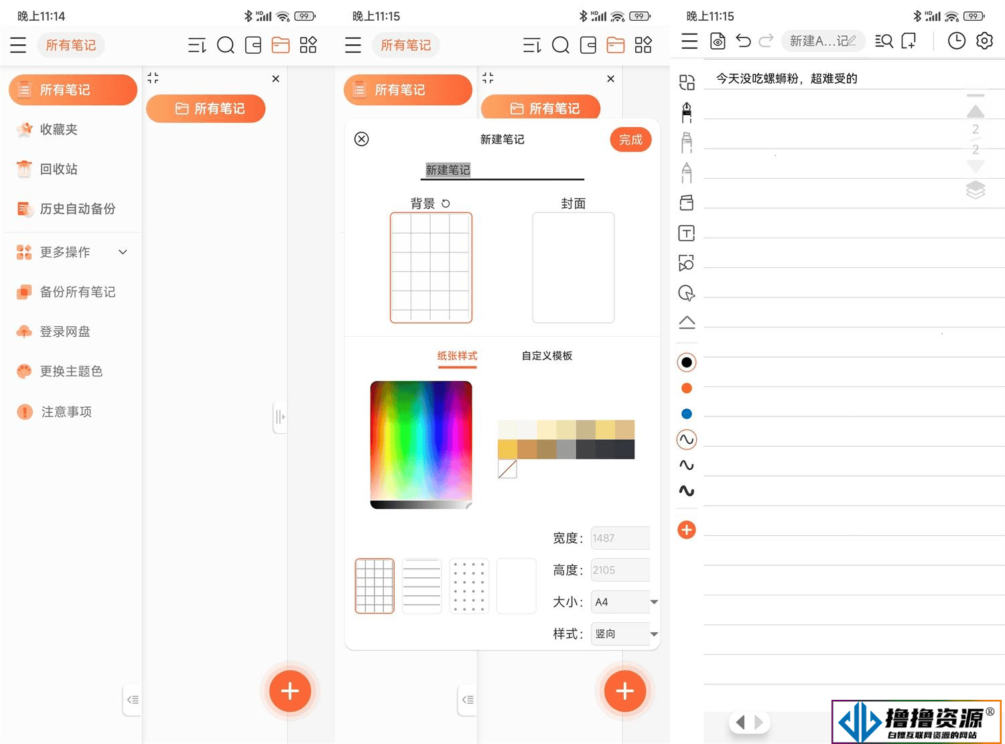
Task: Select the 背景 grid background thumbnail
Action: pyautogui.click(x=431, y=268)
